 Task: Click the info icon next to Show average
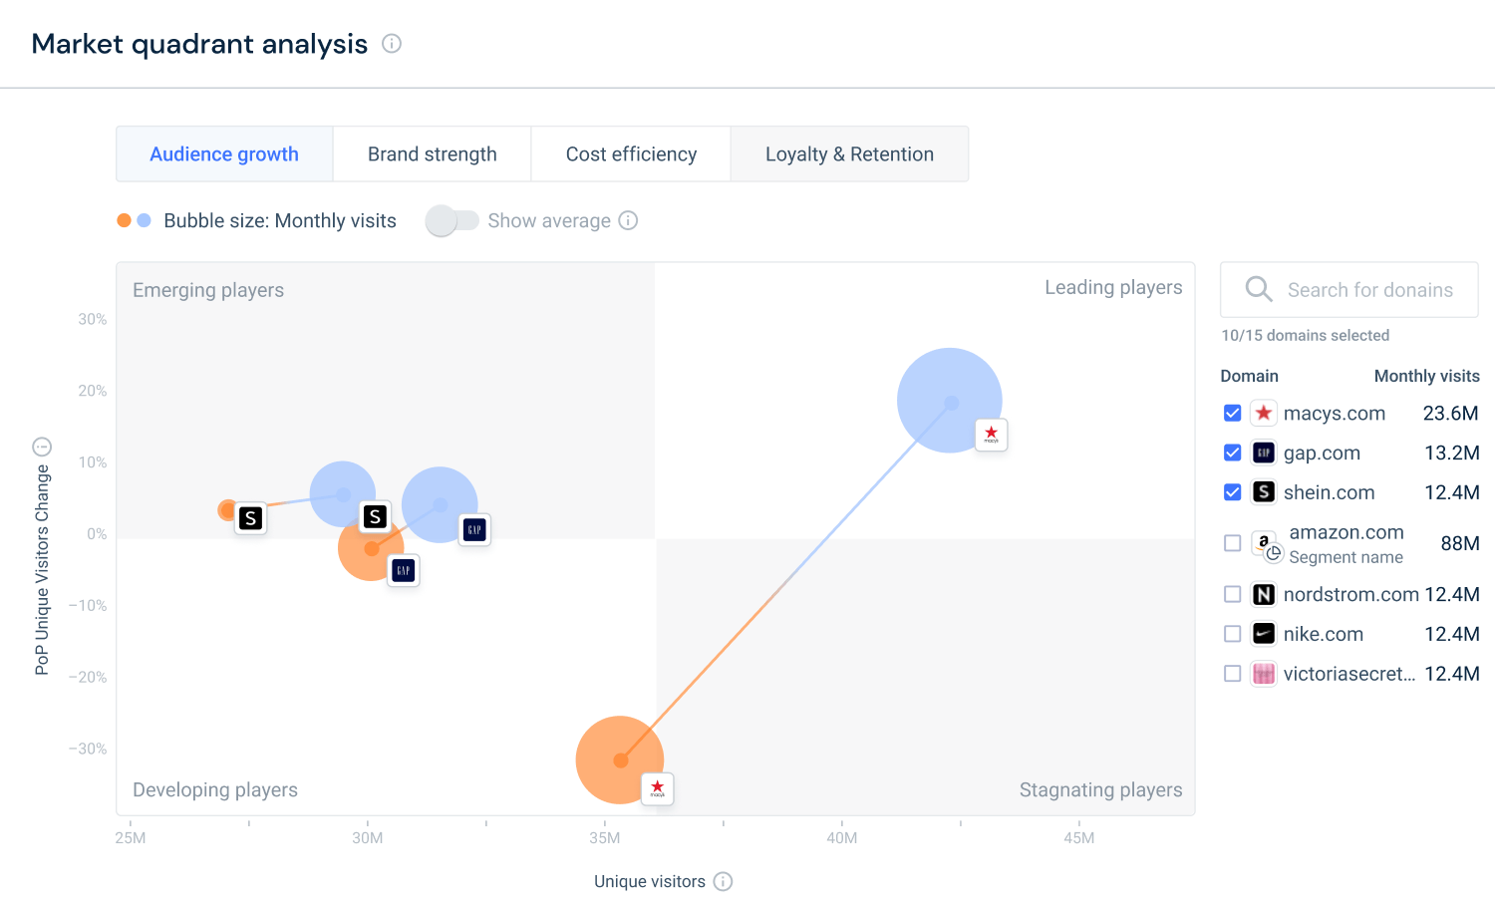[628, 220]
